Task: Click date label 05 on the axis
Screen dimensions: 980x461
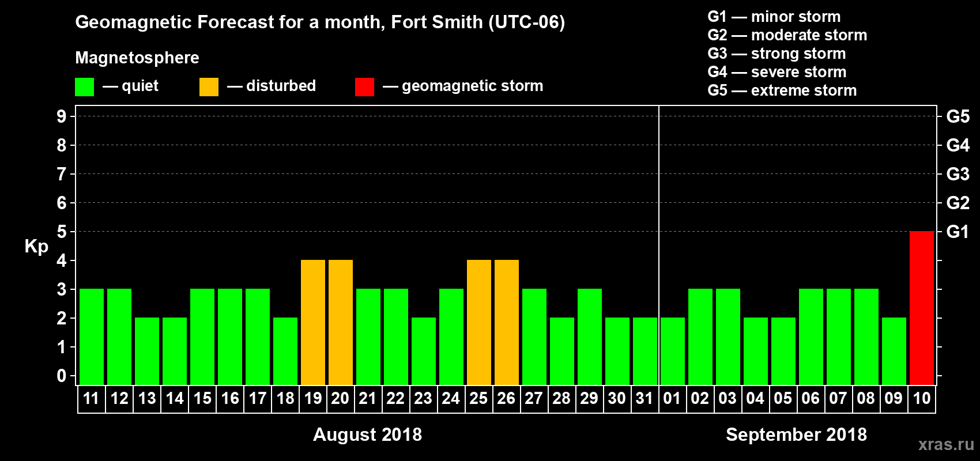Action: (x=783, y=398)
